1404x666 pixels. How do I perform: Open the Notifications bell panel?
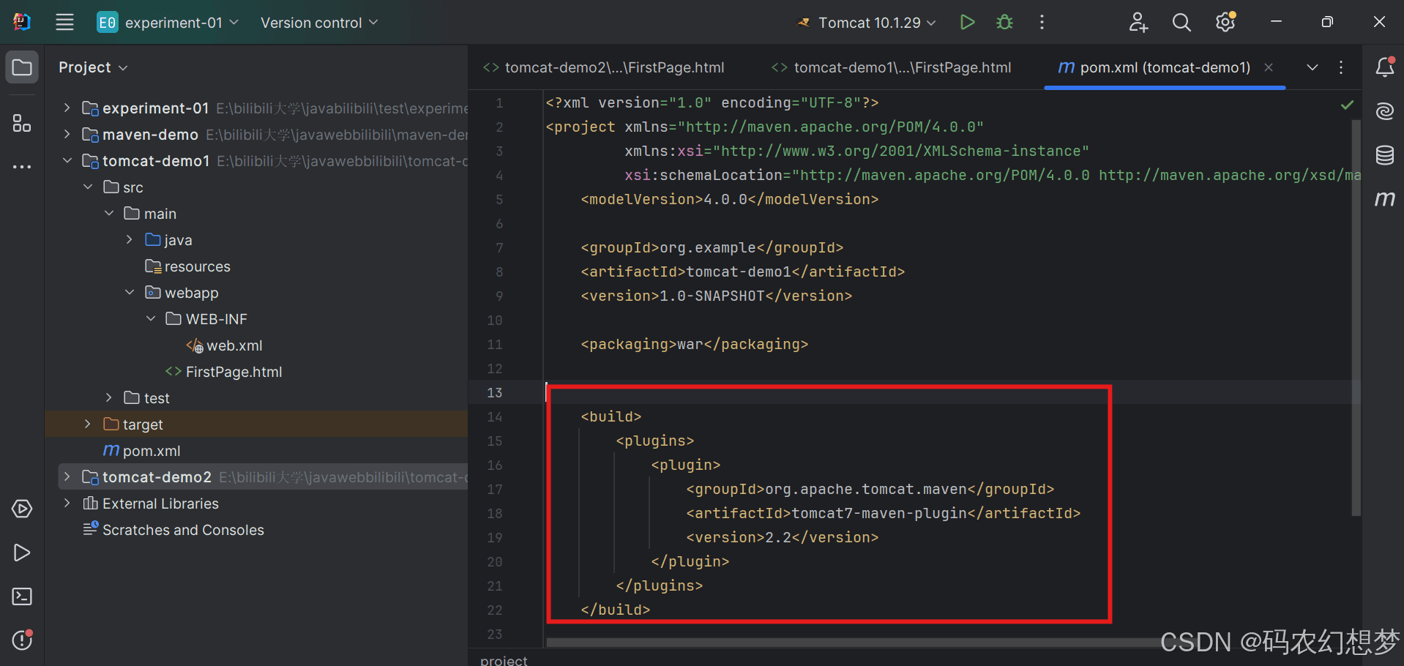point(1384,67)
